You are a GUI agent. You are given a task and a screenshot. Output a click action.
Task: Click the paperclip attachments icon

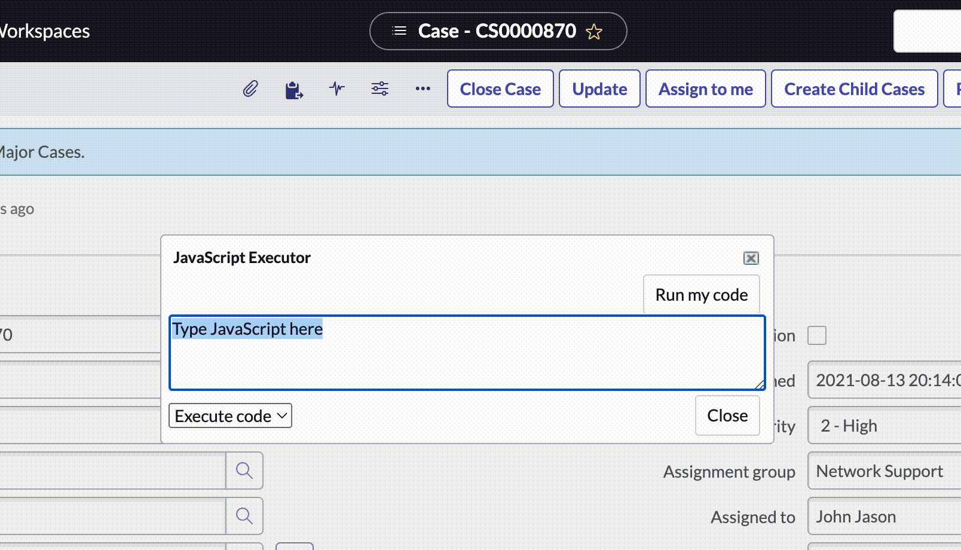[x=250, y=89]
